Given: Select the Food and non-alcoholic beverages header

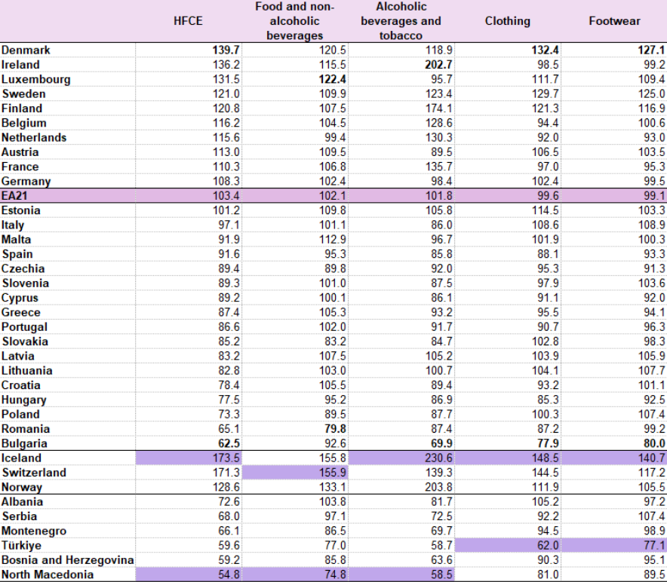Looking at the screenshot, I should [295, 21].
